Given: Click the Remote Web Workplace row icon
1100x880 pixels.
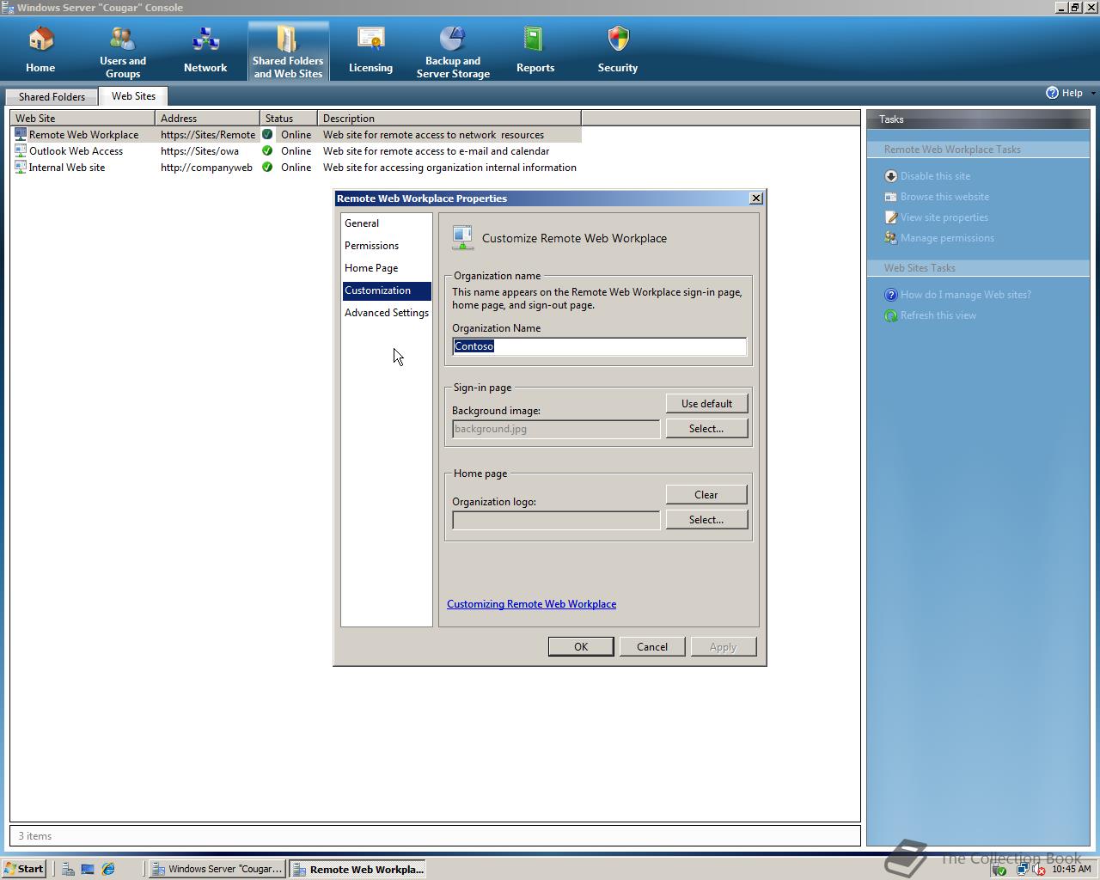Looking at the screenshot, I should point(21,134).
